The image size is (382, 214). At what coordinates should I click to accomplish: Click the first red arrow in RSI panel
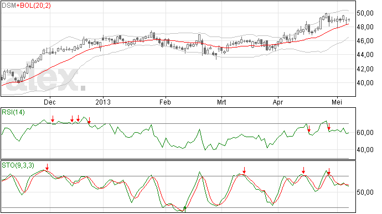click(x=53, y=119)
